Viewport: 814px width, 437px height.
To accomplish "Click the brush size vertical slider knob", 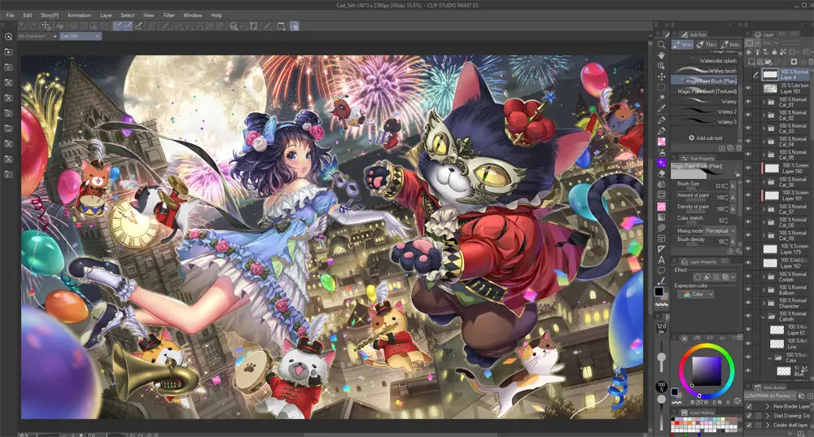I will [x=661, y=357].
